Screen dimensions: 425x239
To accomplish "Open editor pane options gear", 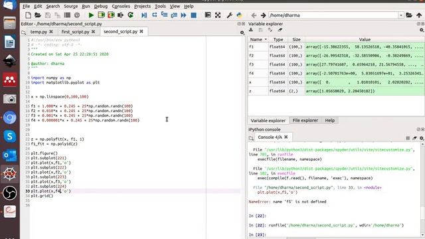I will click(242, 33).
